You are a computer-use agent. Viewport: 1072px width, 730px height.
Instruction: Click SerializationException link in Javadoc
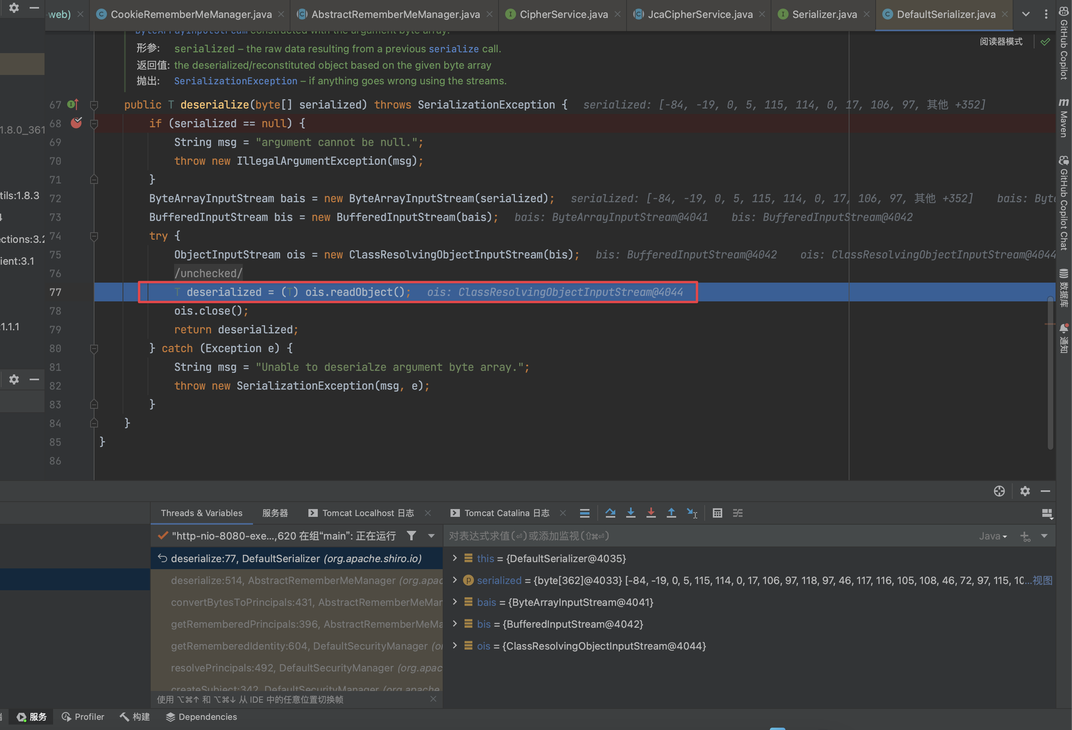point(236,81)
